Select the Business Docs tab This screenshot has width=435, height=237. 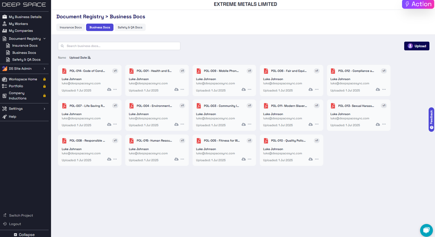tap(100, 27)
